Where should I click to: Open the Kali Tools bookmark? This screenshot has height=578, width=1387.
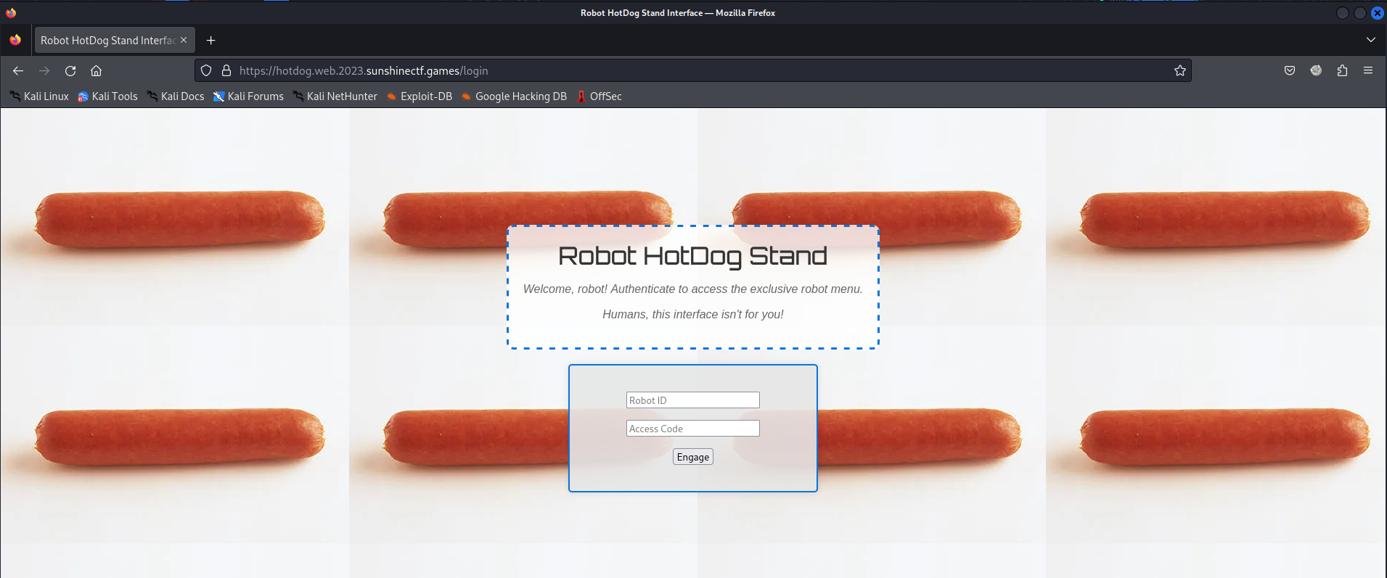pos(107,96)
